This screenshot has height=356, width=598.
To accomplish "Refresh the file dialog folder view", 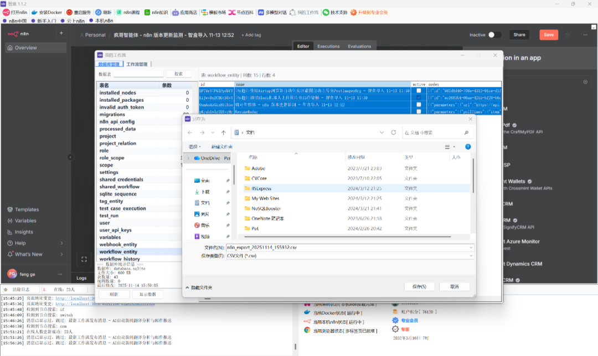I will [394, 133].
